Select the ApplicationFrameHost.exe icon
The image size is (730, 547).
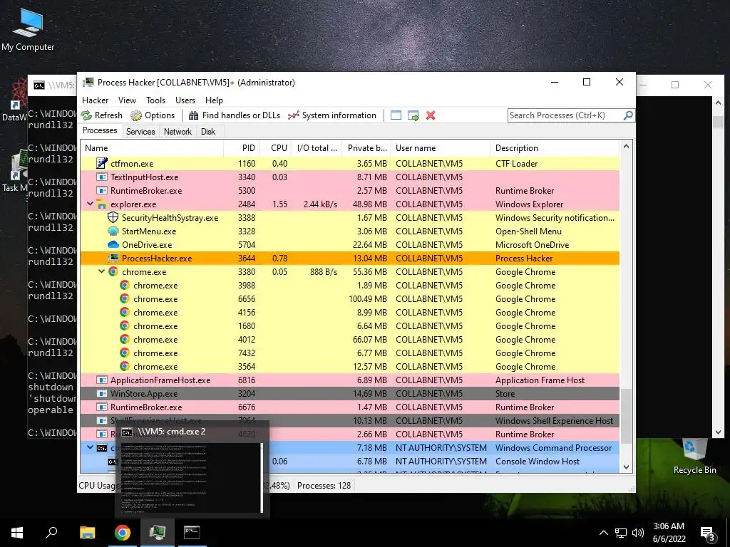(101, 380)
